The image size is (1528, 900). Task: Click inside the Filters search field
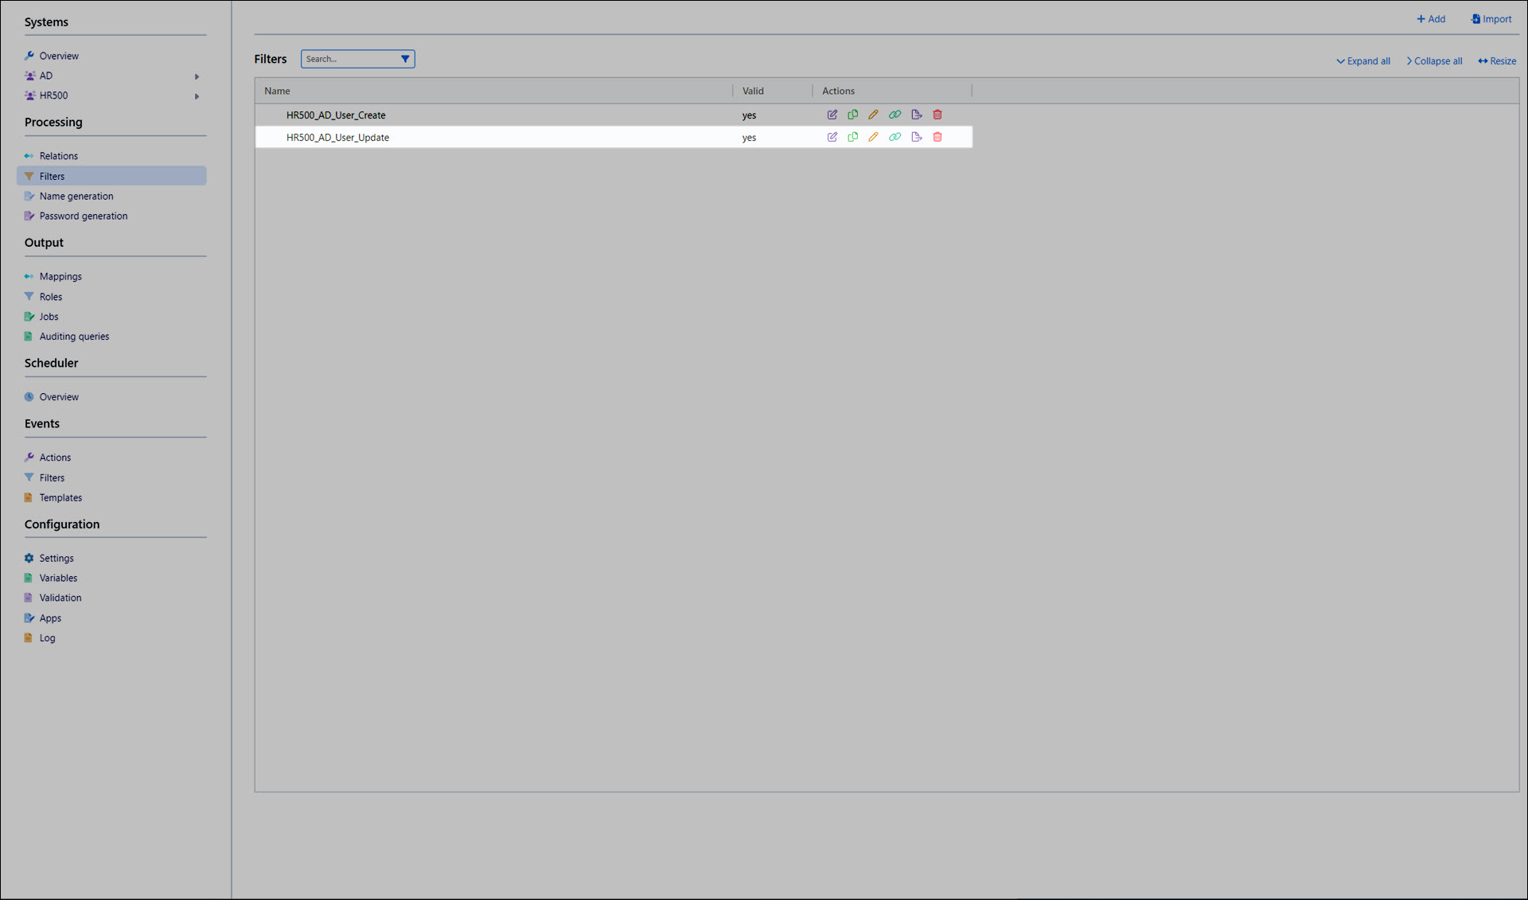coord(349,59)
